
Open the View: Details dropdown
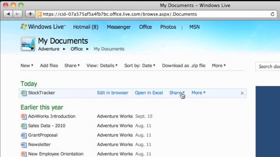102,65
